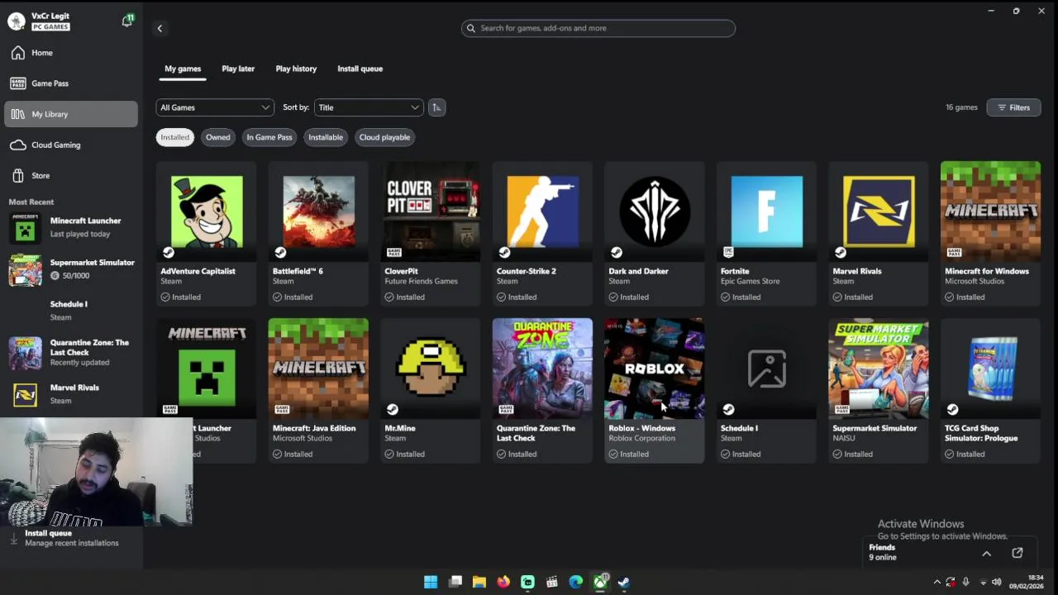This screenshot has height=595, width=1058.
Task: Click the VxCr Legit profile avatar
Action: (x=17, y=21)
